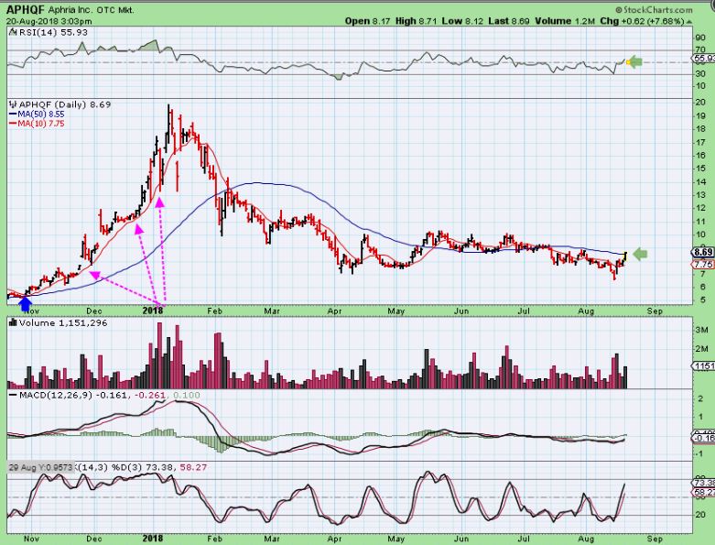
Task: Click the OTC Mkt. exchange label
Action: click(x=115, y=10)
